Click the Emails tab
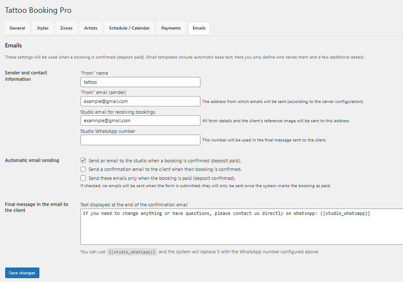Viewport: 403px width, 282px height. 199,28
